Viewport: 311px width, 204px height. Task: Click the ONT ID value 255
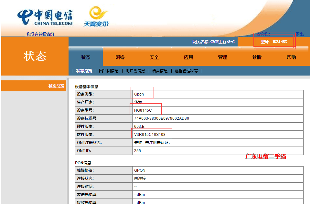[x=137, y=151]
